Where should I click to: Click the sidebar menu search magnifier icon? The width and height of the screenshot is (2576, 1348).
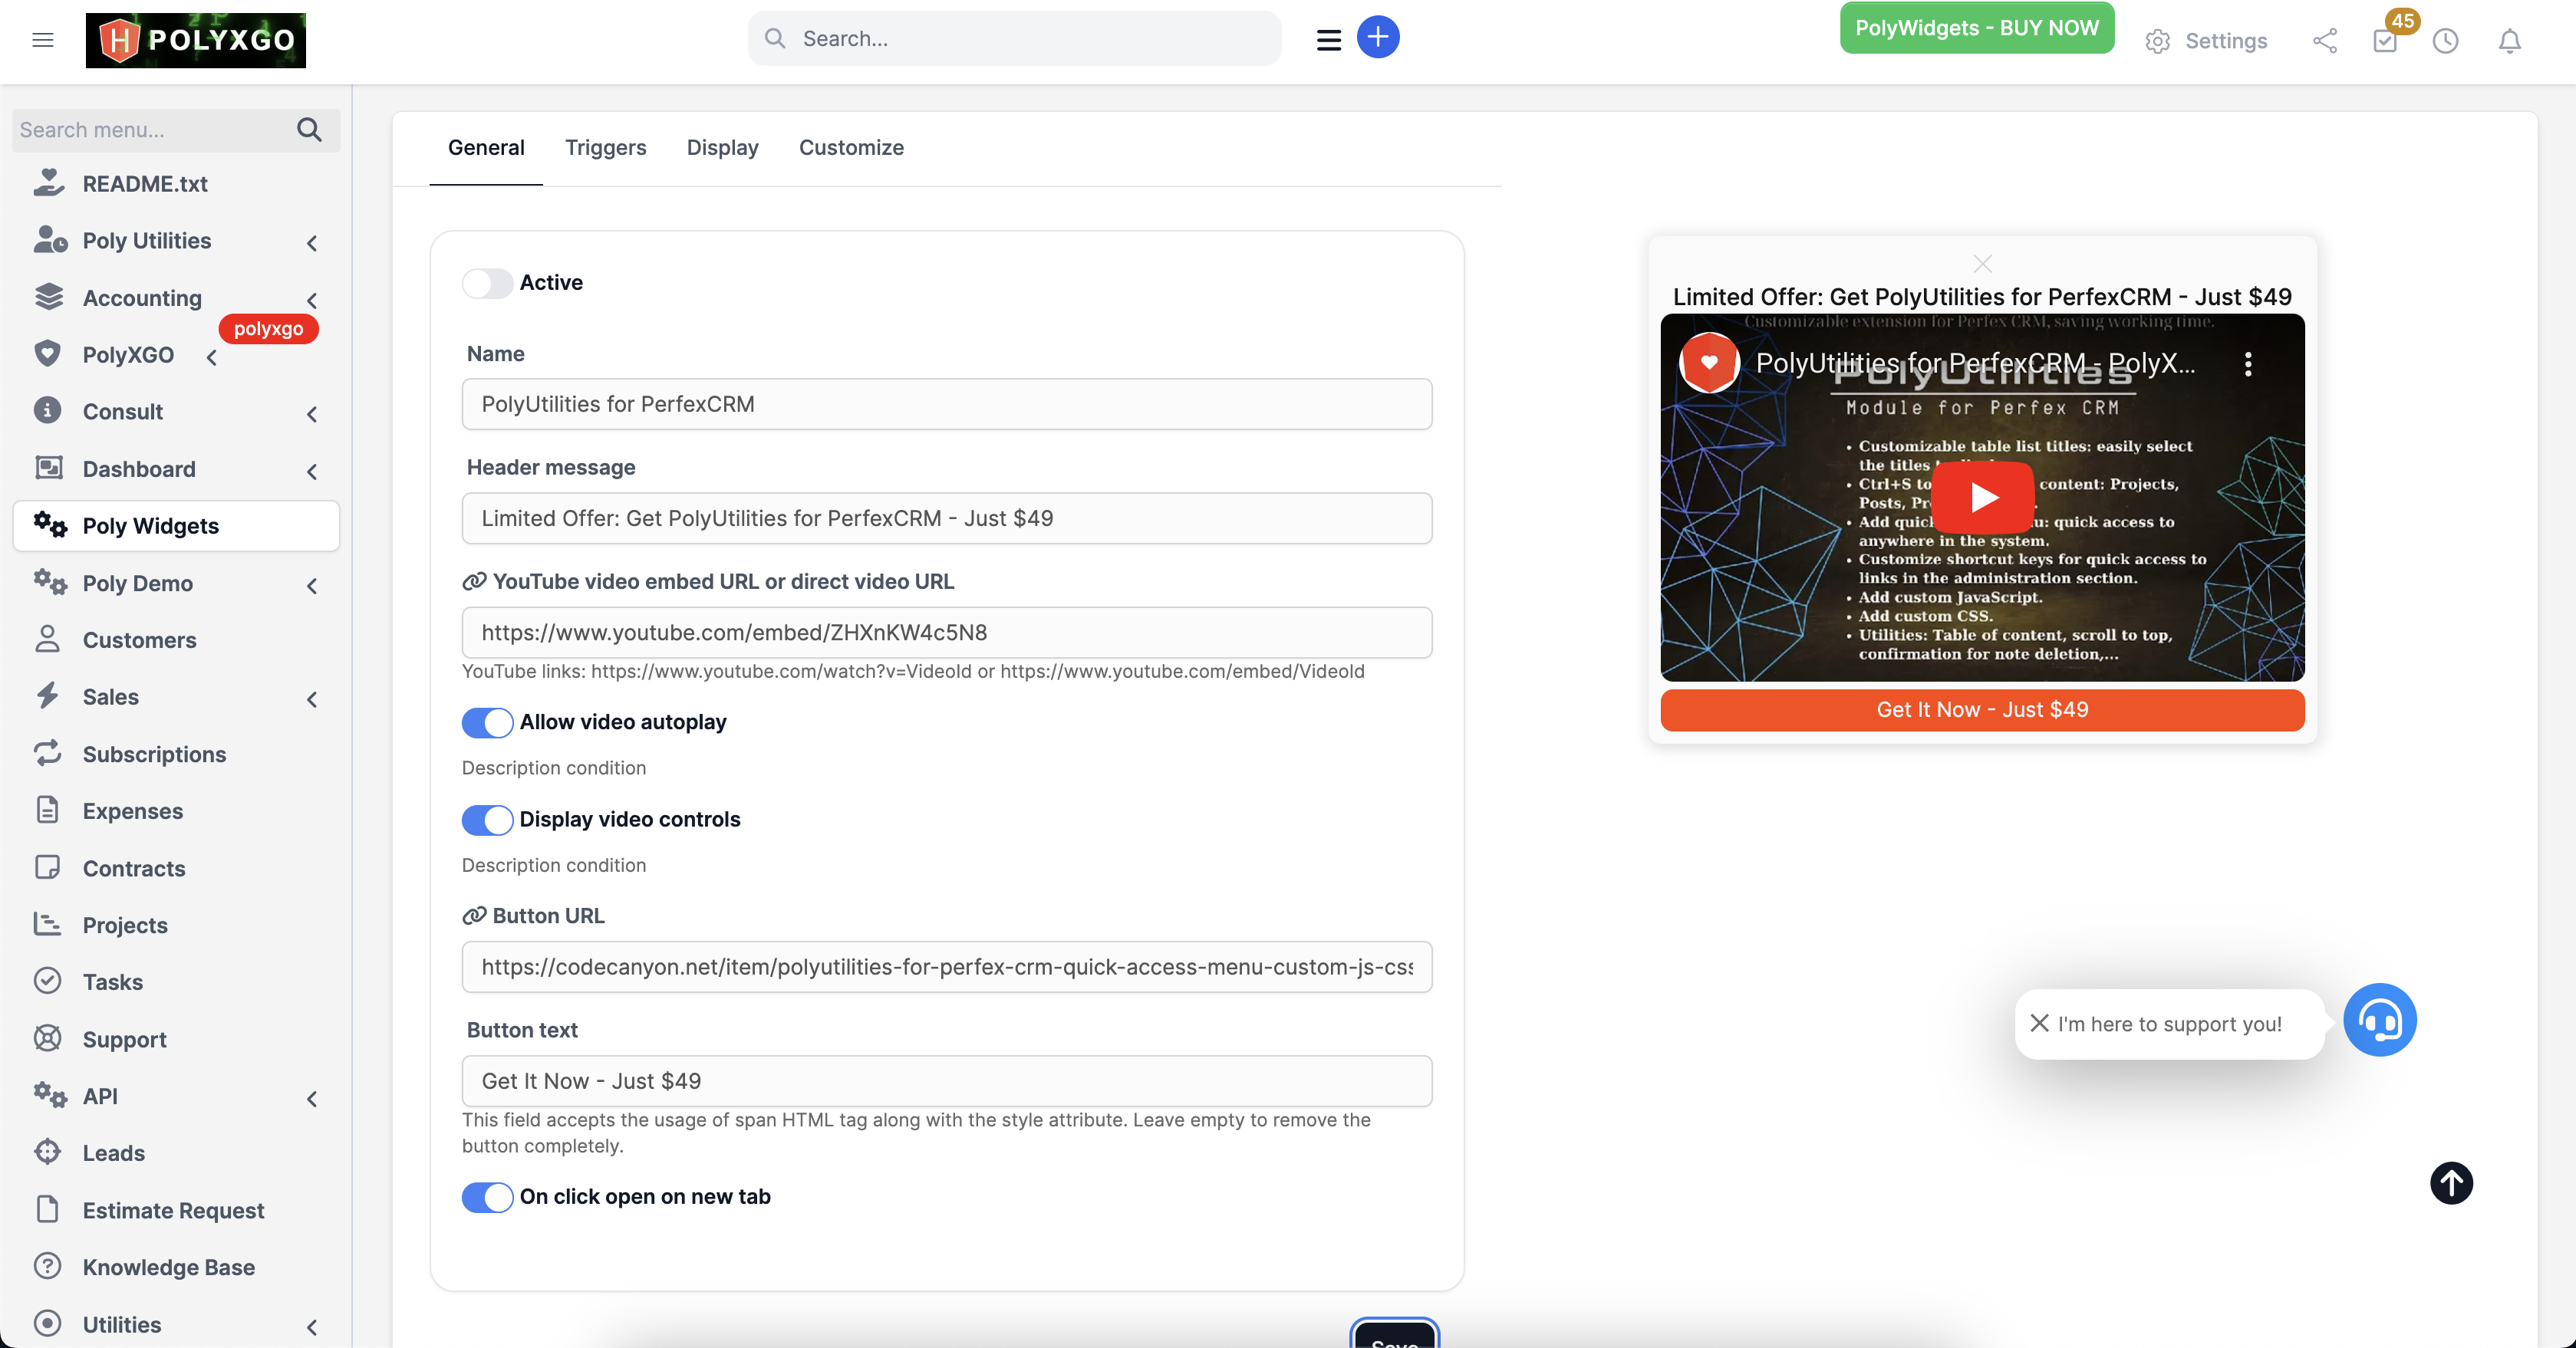click(309, 130)
